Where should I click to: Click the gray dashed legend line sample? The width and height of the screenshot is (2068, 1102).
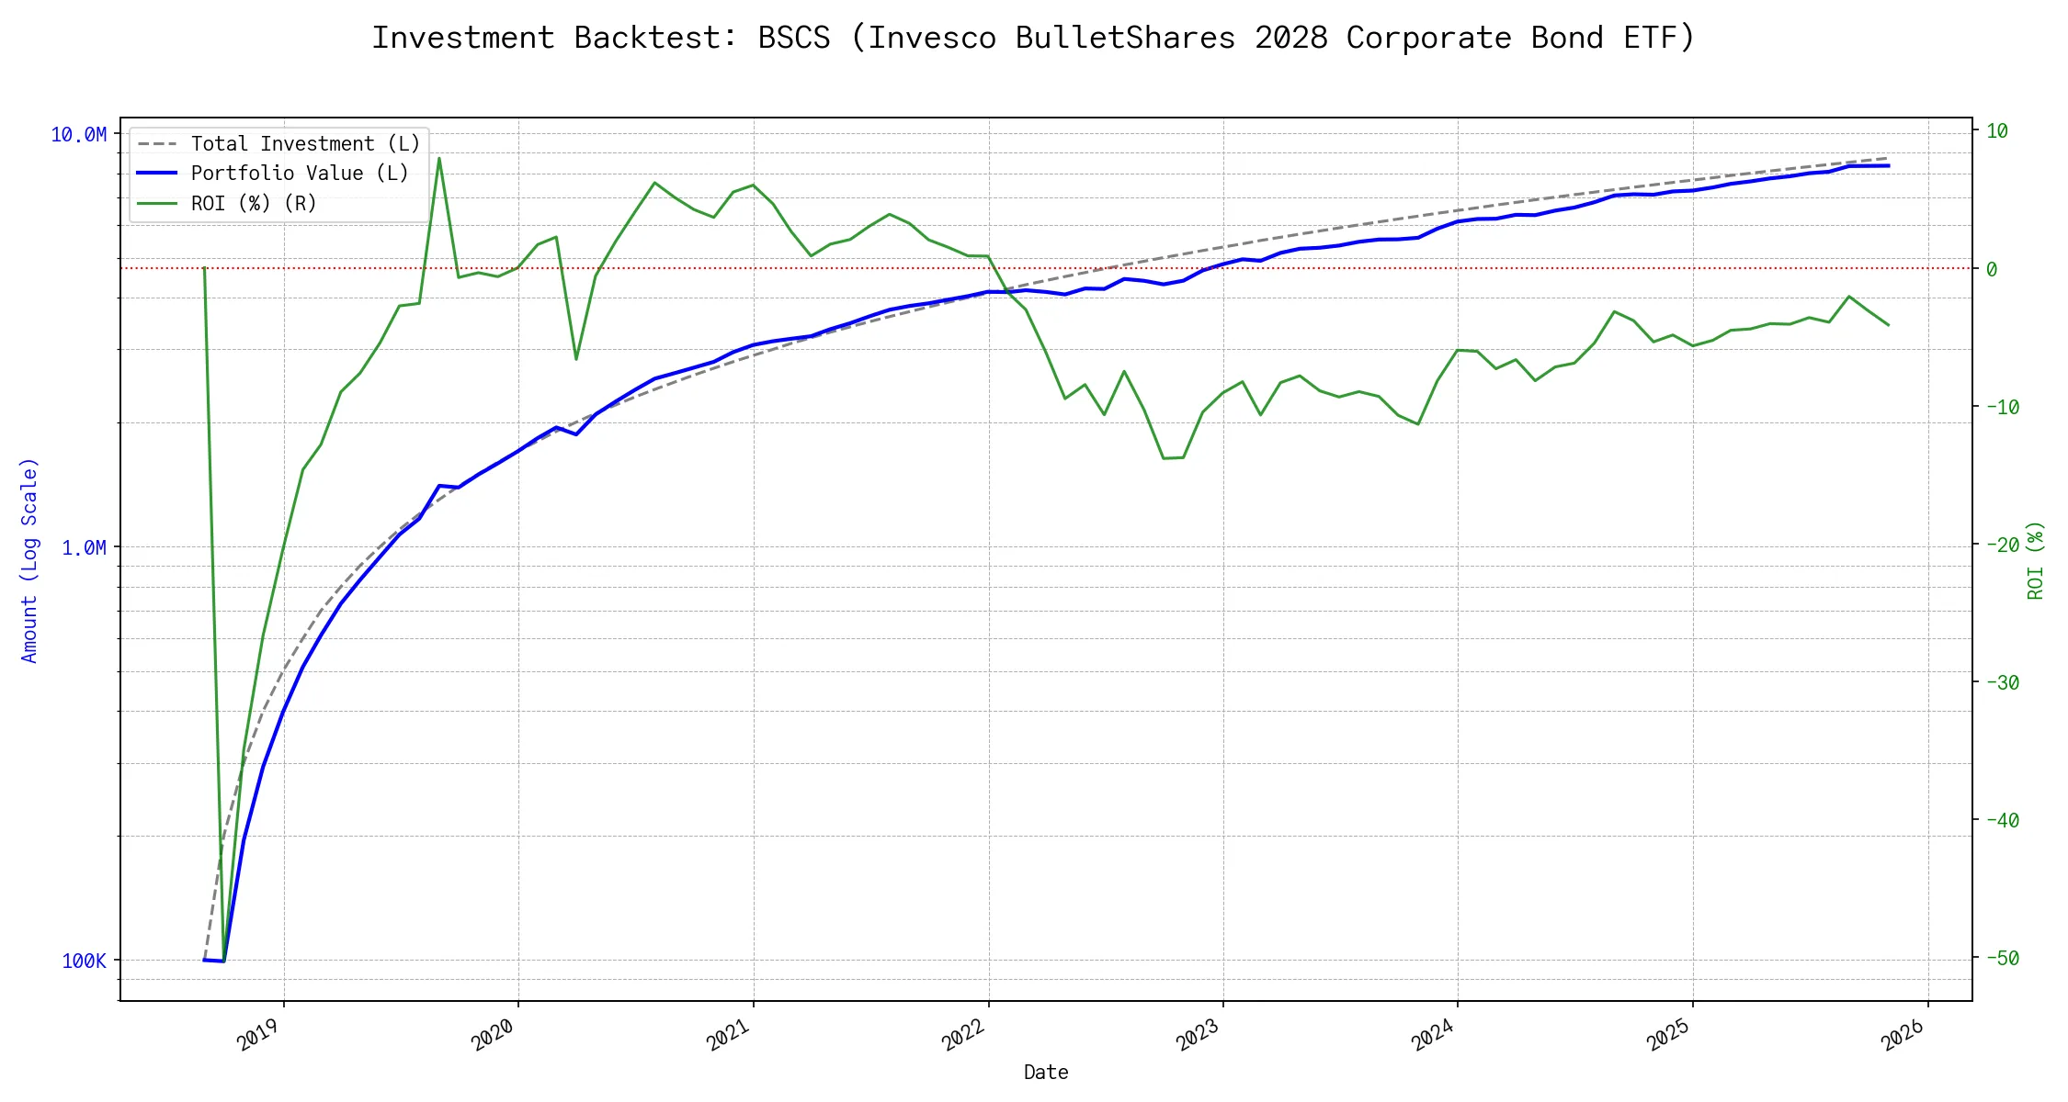pos(157,144)
